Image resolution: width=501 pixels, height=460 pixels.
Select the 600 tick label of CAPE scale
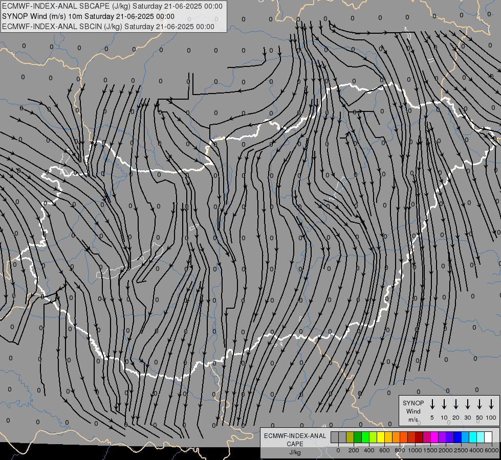tap(384, 450)
